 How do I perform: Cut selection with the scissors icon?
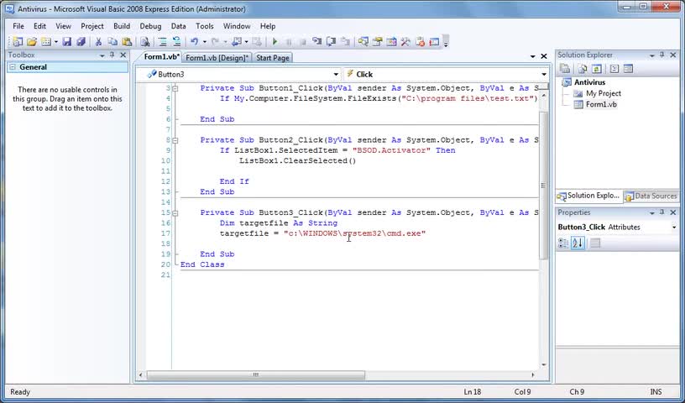pyautogui.click(x=98, y=41)
